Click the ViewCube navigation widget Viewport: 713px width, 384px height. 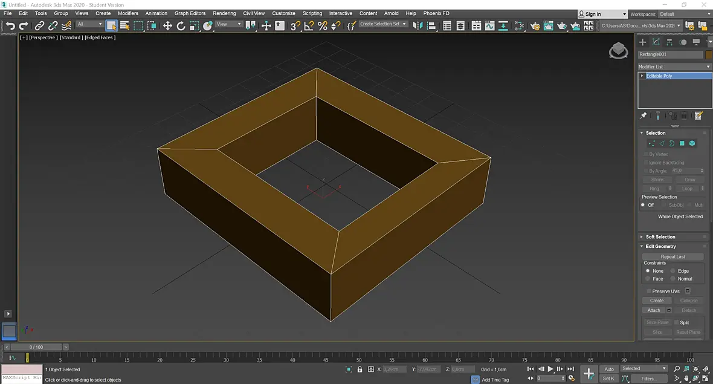(x=618, y=51)
